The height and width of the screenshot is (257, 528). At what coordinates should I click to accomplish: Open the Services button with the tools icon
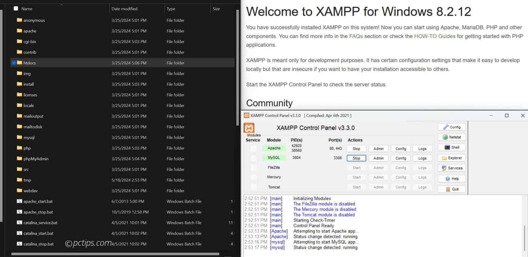(x=451, y=168)
